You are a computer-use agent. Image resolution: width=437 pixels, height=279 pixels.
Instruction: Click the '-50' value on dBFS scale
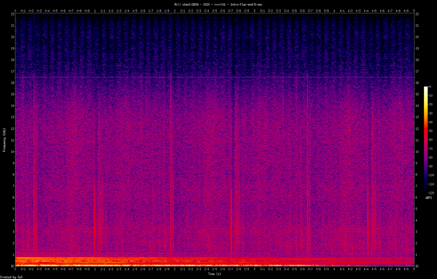(x=430, y=131)
